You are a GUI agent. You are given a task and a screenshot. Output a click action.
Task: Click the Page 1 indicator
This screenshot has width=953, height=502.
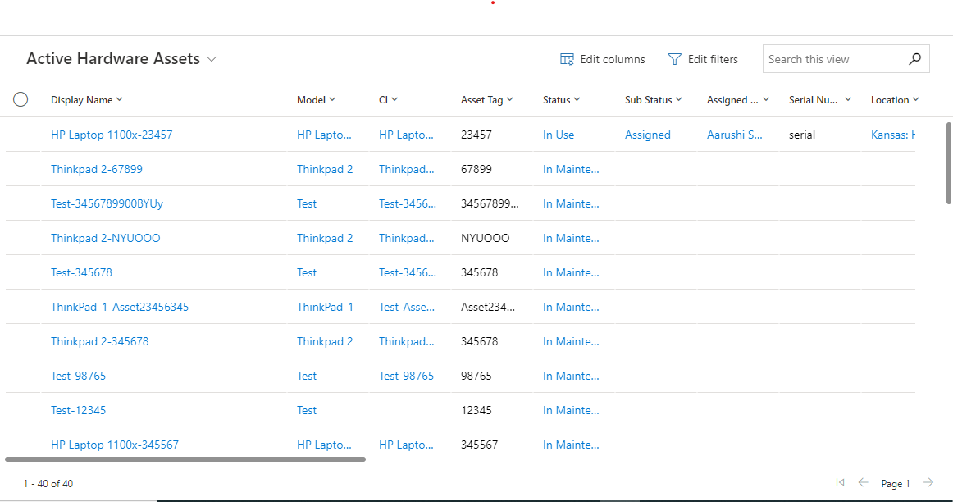(896, 484)
